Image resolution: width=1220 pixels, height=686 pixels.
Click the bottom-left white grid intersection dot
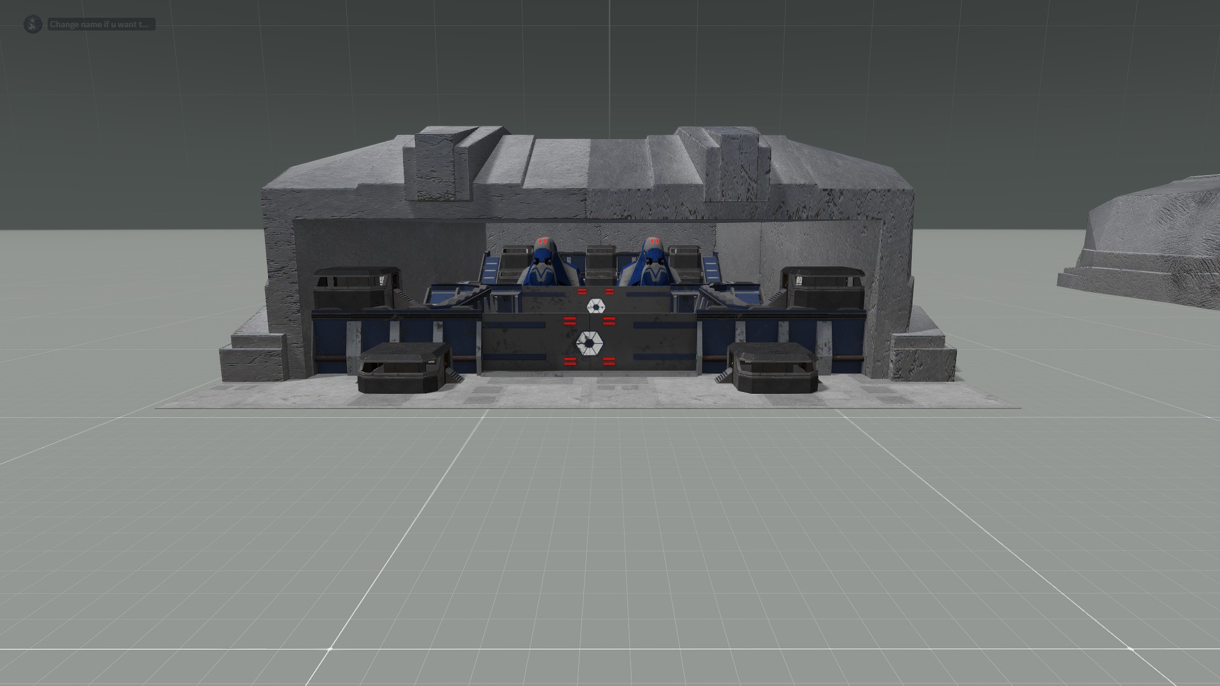coord(330,649)
